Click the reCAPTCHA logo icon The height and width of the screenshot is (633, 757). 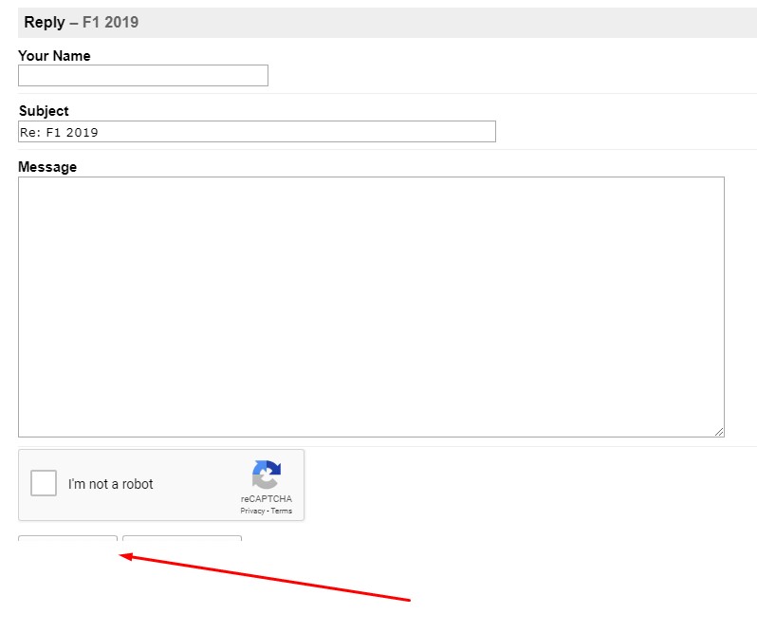(x=267, y=475)
